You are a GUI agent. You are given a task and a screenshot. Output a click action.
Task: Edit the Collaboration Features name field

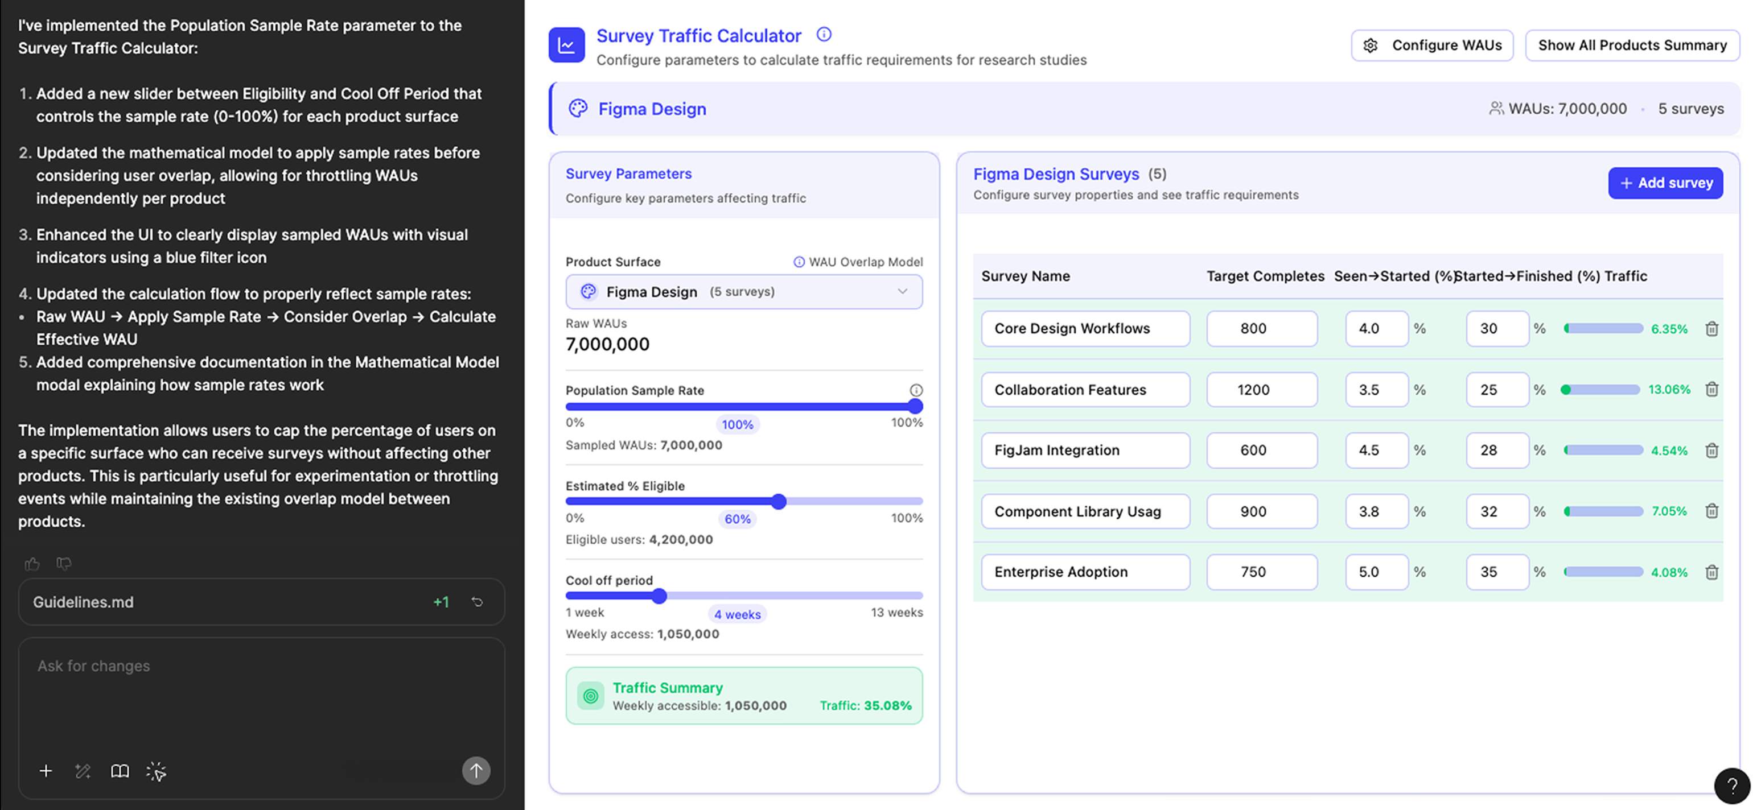pyautogui.click(x=1085, y=389)
